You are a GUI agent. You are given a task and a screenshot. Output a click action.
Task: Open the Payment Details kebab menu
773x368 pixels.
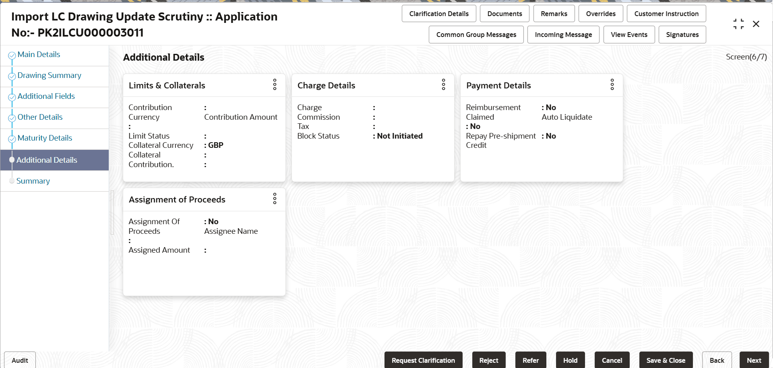pos(612,84)
